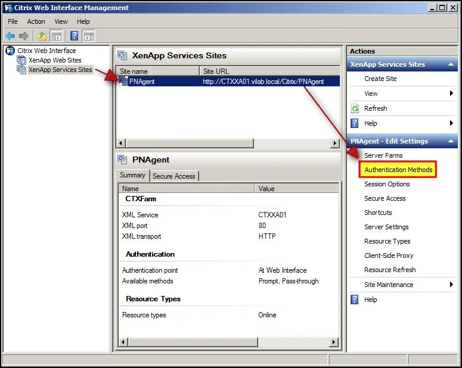The image size is (462, 368).
Task: Select XenApp Web Sites in the tree
Action: pos(55,60)
